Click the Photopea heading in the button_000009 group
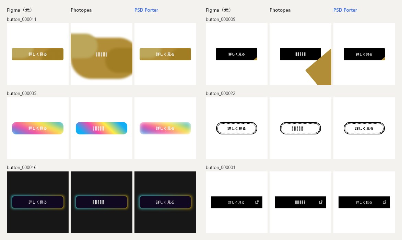Screen dimensions: 402x240 click(280, 10)
